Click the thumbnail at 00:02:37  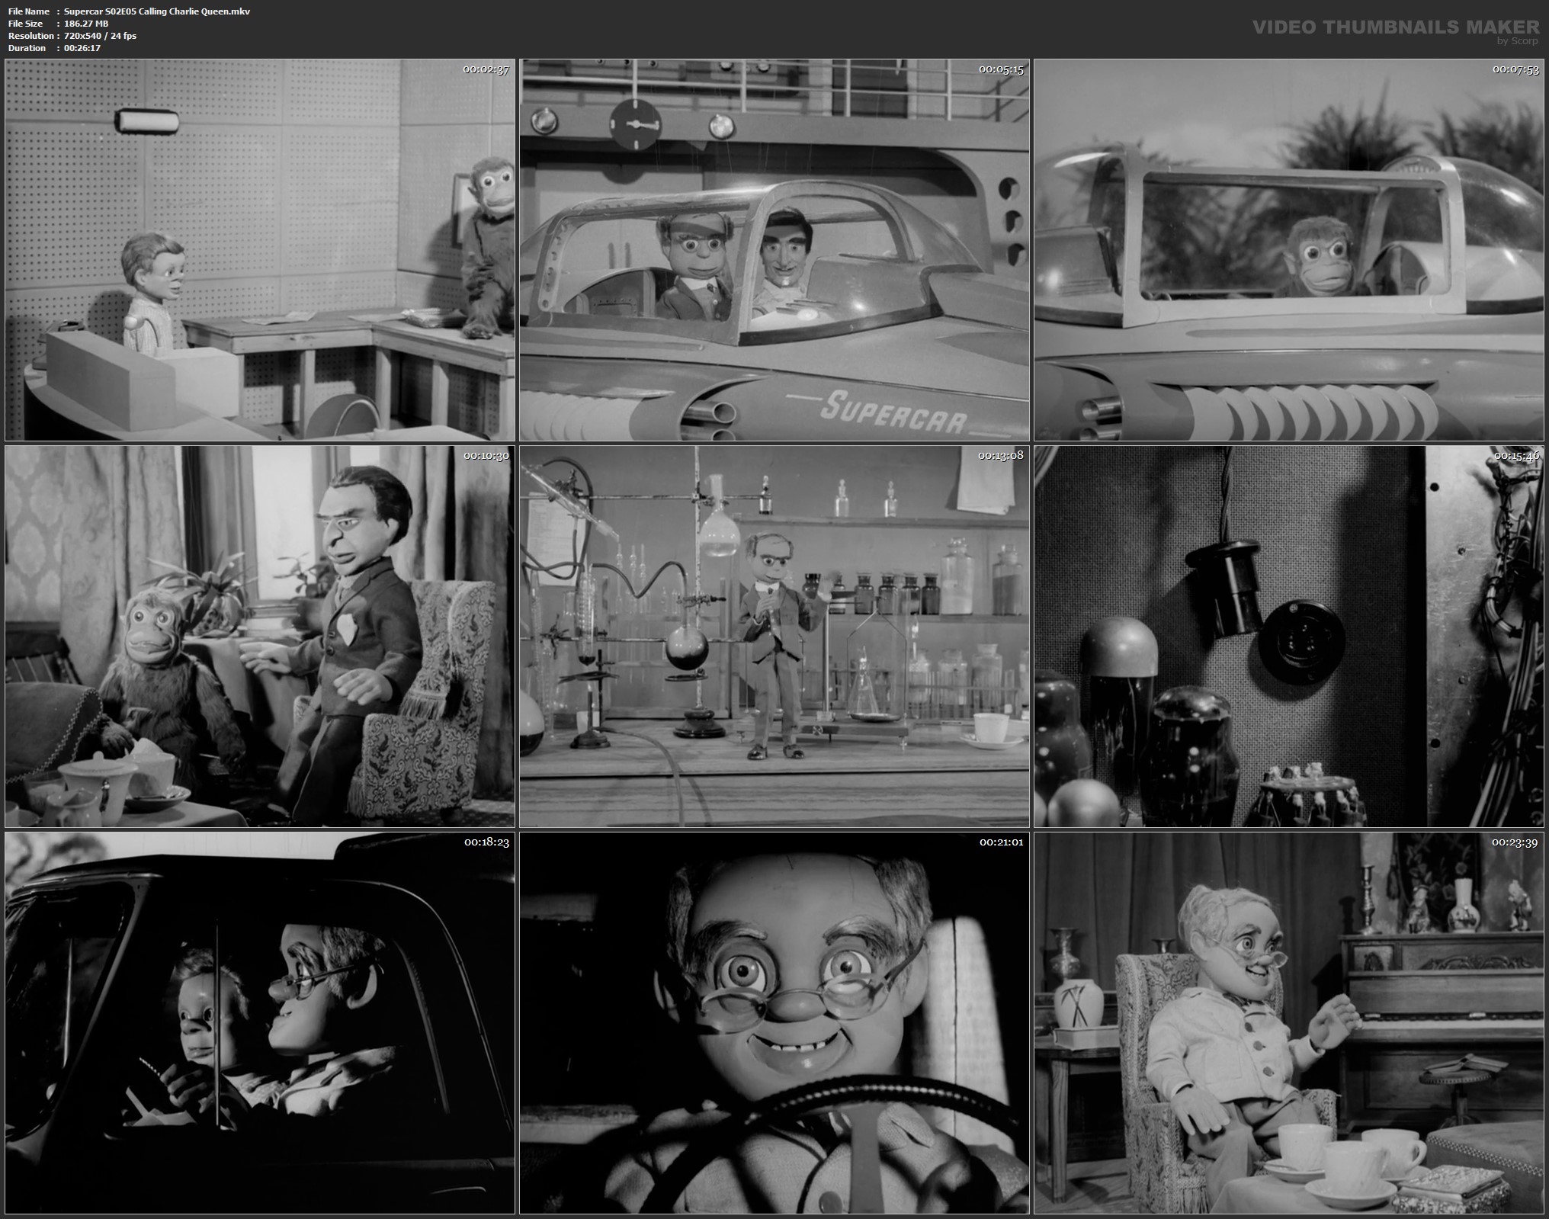coord(259,250)
